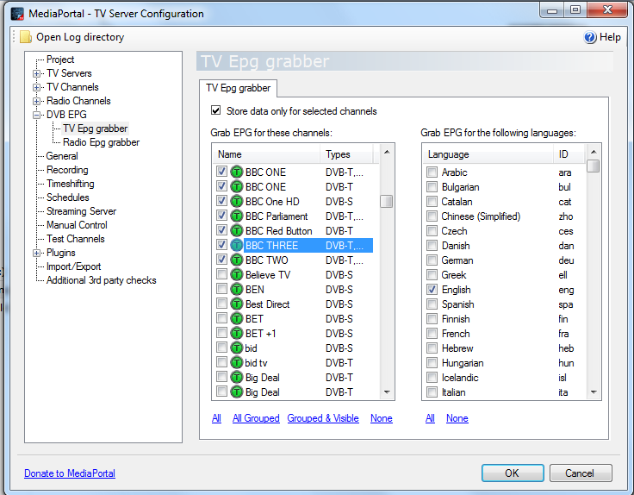Click the channel list scrollbar thumb

[x=386, y=201]
